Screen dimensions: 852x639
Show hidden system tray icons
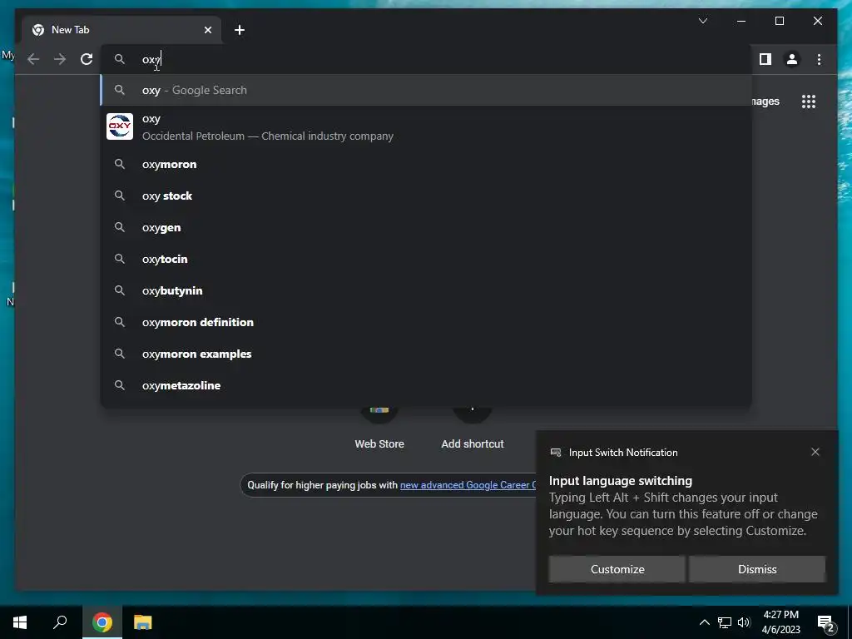(x=704, y=622)
